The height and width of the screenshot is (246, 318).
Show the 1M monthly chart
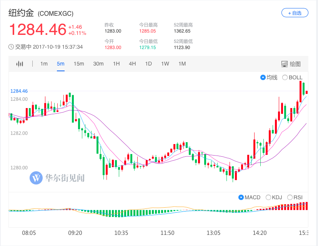(182, 64)
